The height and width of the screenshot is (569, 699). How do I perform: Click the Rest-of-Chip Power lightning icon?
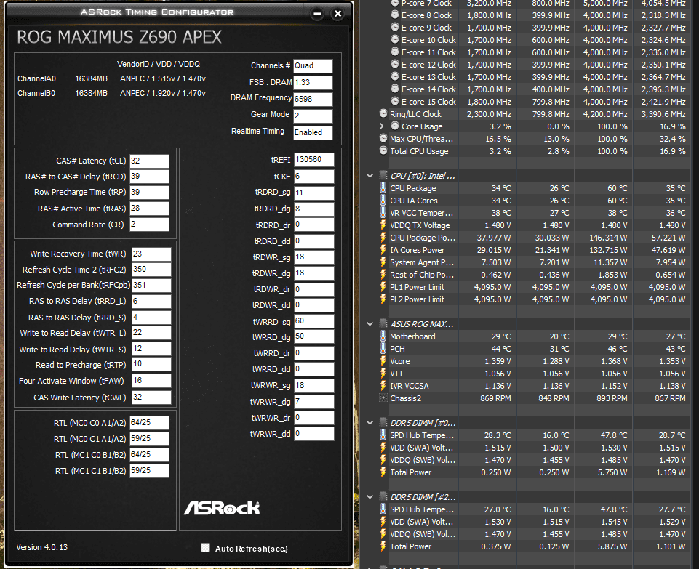383,275
